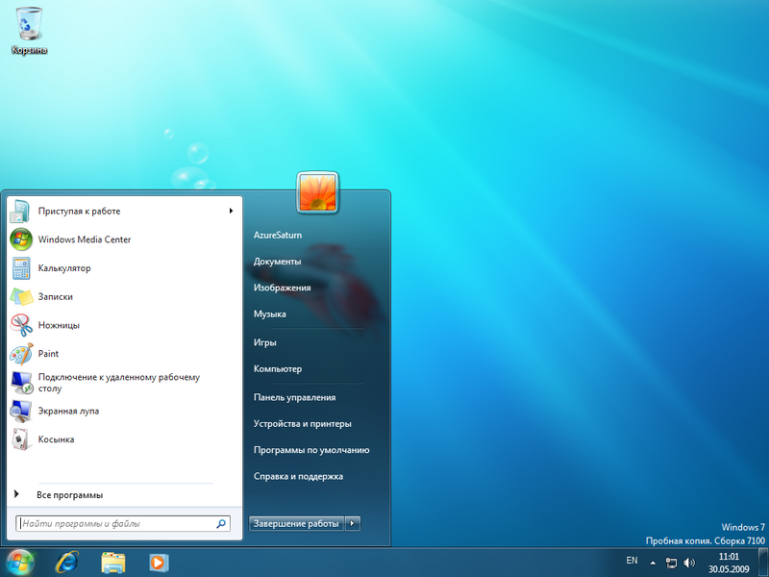Viewport: 769px width, 577px height.
Task: Click the network status tray icon
Action: (x=671, y=563)
